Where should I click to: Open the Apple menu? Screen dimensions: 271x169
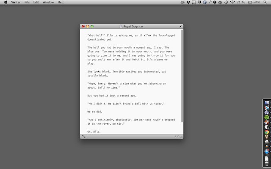(x=6, y=3)
